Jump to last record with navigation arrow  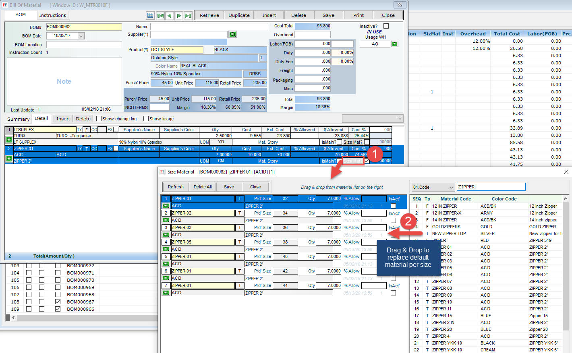pos(188,15)
